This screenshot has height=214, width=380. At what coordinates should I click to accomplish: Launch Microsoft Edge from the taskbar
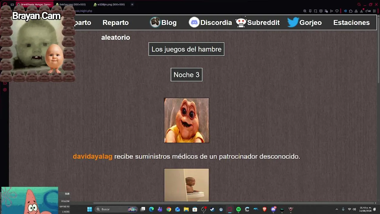151,209
